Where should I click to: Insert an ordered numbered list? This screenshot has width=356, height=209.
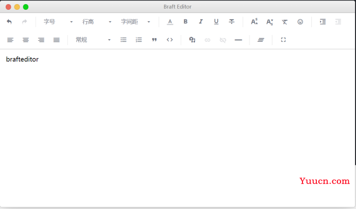pyautogui.click(x=139, y=40)
